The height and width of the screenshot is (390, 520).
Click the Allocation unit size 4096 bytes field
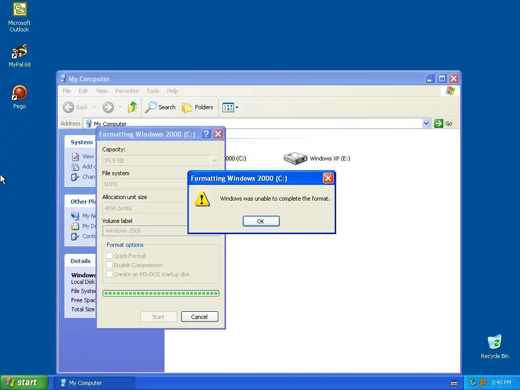145,208
